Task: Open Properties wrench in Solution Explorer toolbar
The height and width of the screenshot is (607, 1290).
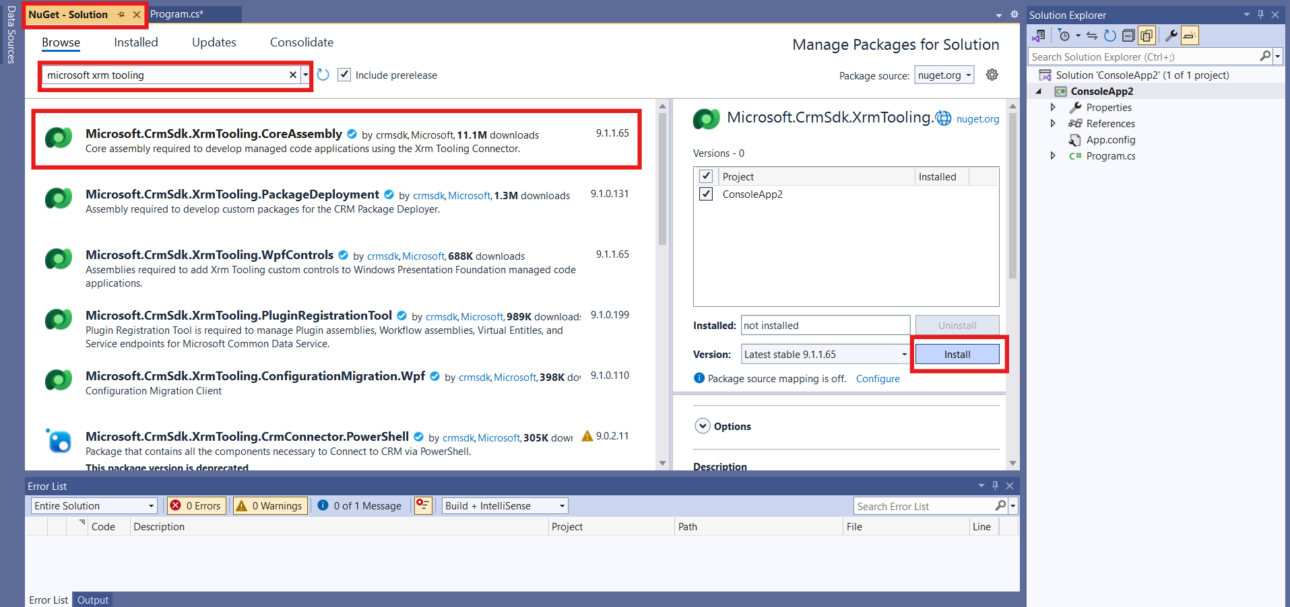Action: [1171, 36]
